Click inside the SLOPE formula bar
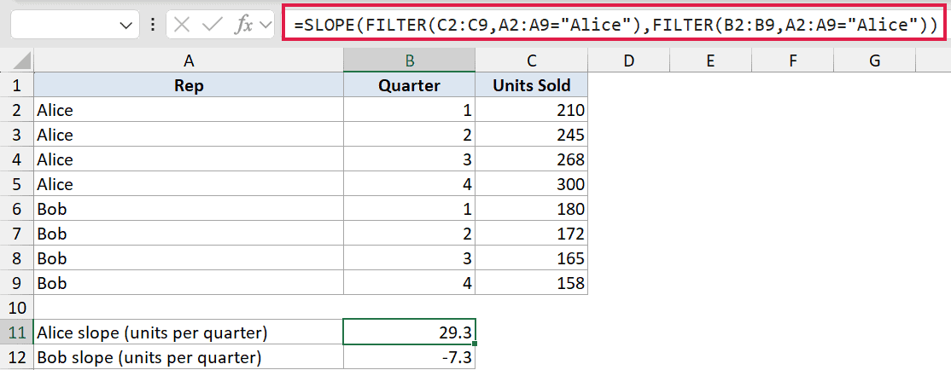Viewport: 951px width, 370px height. coord(616,26)
